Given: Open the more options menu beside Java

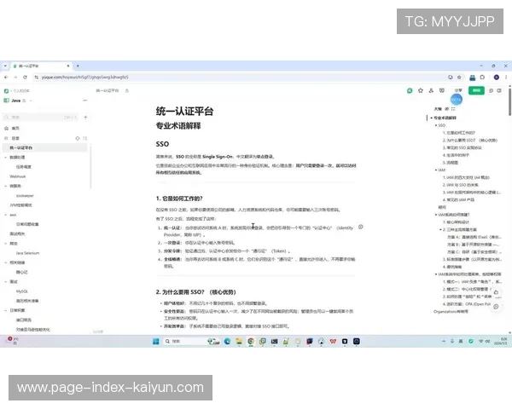Looking at the screenshot, I should tap(84, 101).
